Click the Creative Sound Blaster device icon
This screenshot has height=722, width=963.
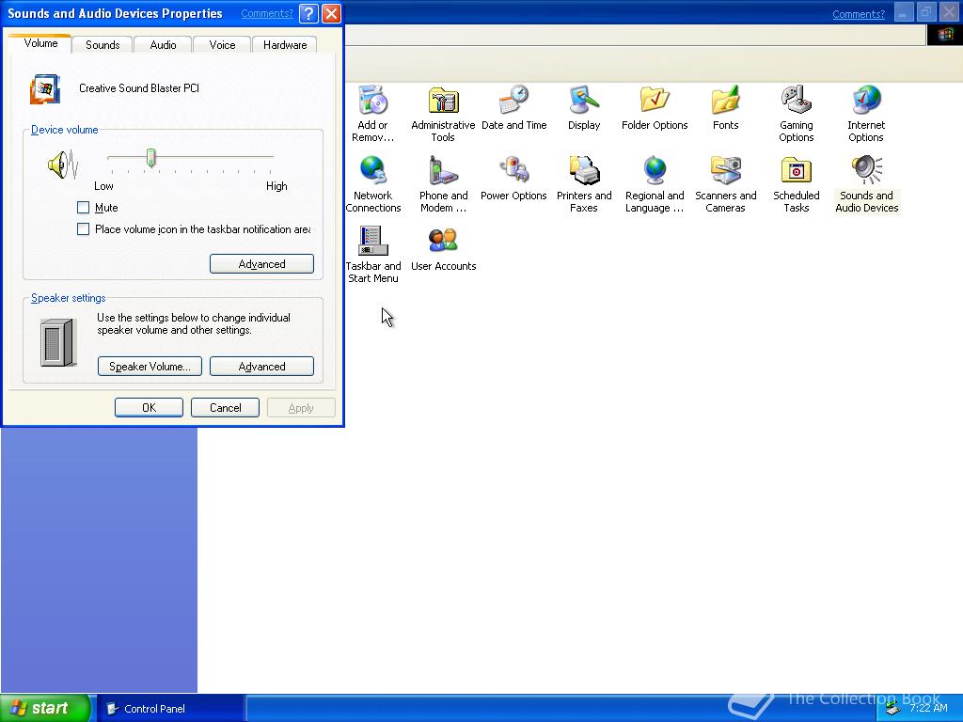pos(45,89)
